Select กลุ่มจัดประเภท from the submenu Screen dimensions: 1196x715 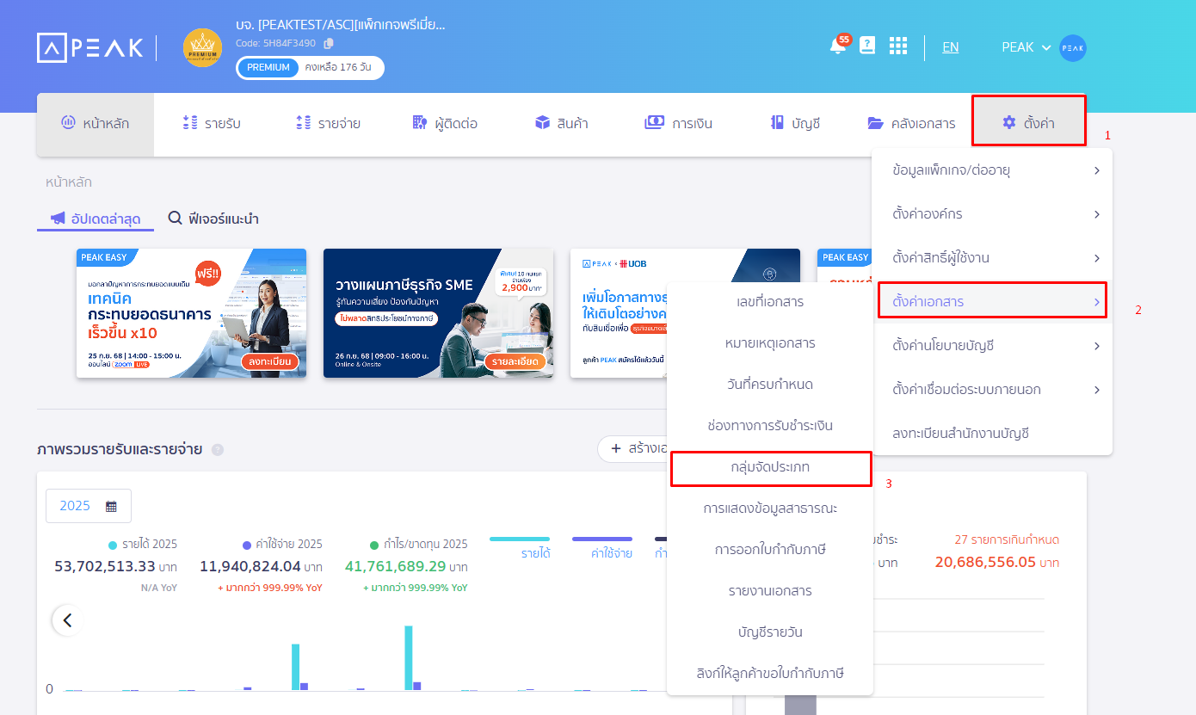(770, 467)
